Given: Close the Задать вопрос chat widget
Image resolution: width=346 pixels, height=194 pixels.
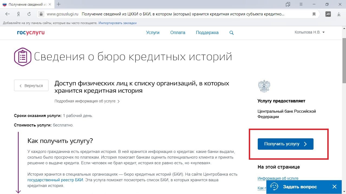Looking at the screenshot, I should click(x=334, y=187).
